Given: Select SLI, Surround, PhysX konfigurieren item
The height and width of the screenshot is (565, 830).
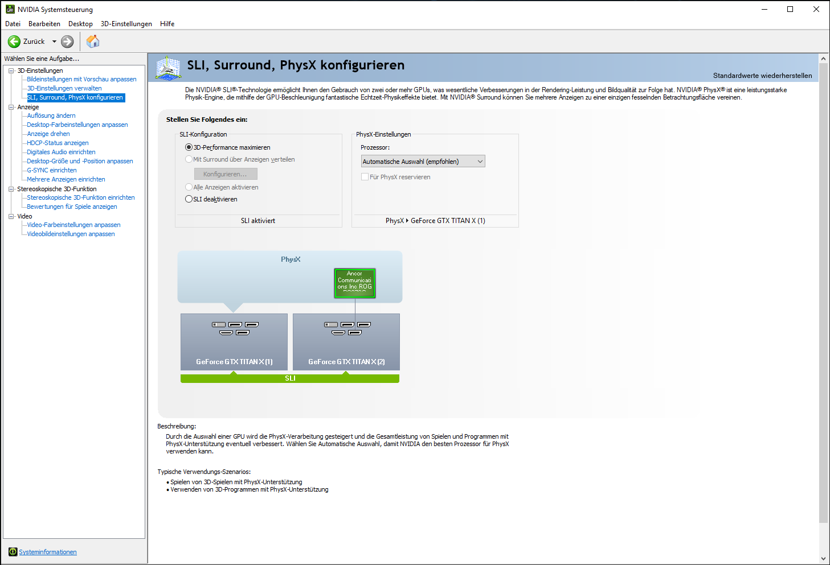Looking at the screenshot, I should coord(75,97).
